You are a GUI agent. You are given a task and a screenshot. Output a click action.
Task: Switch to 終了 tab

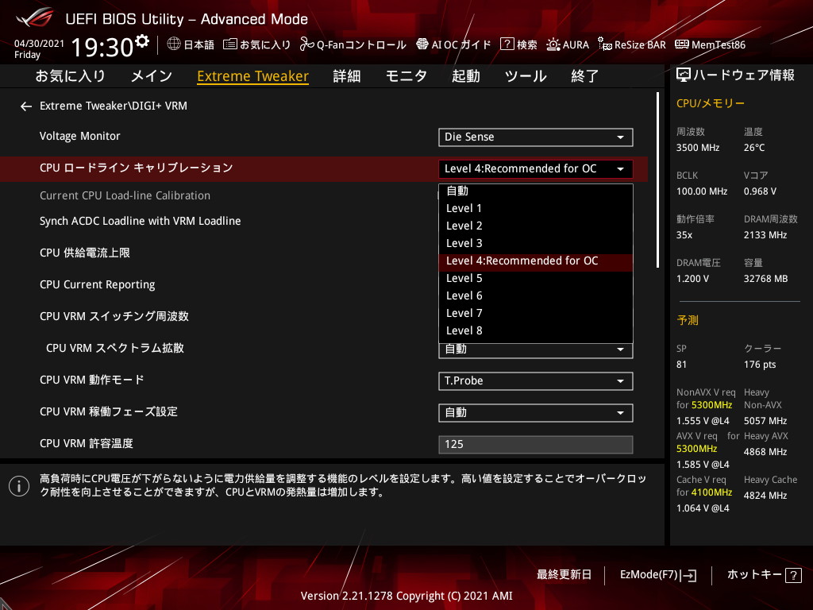(x=585, y=76)
